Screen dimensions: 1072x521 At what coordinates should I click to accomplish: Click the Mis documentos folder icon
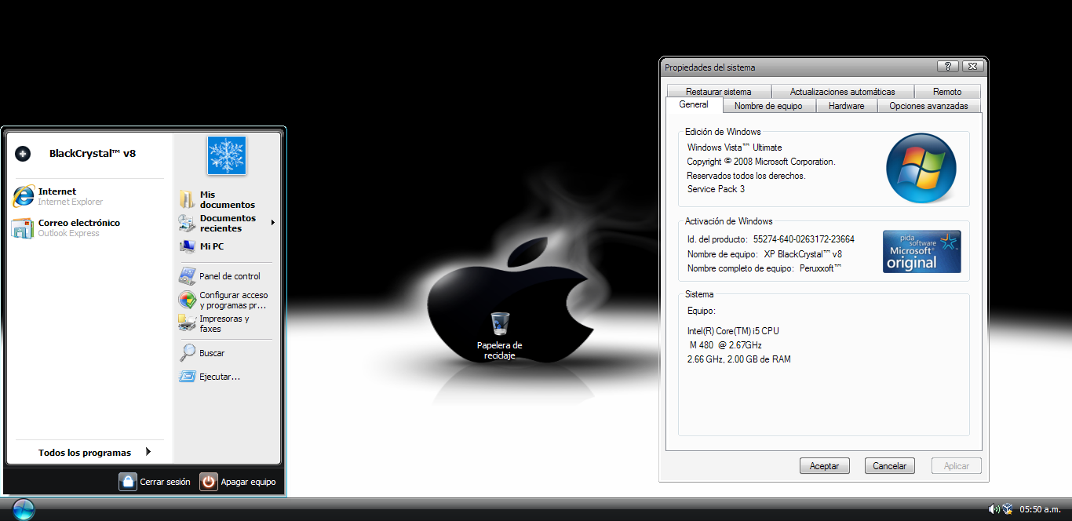pos(187,199)
